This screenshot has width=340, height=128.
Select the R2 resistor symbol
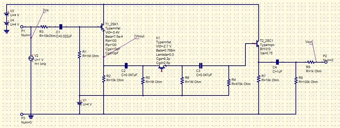(104, 79)
